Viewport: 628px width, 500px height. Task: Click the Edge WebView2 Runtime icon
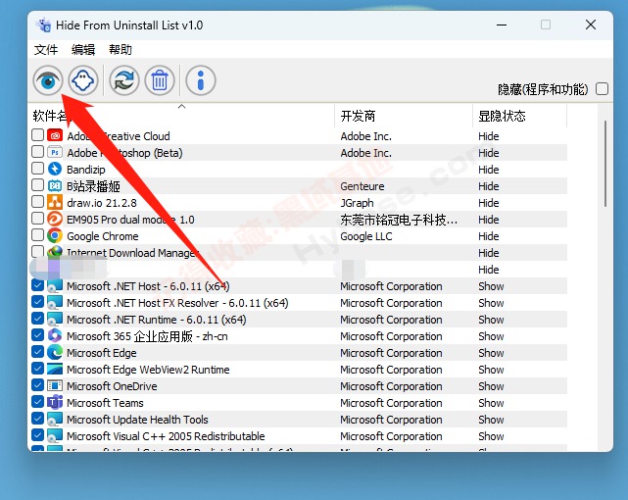[55, 369]
